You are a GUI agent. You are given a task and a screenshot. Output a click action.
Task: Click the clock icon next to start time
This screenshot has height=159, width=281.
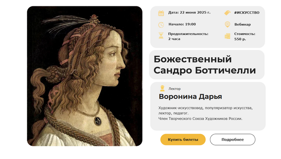[x=161, y=25]
